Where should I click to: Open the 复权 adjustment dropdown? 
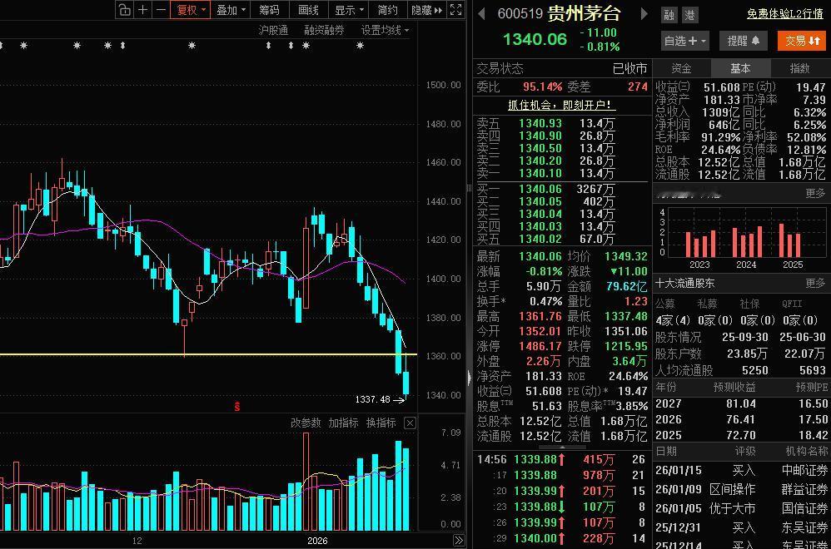(x=190, y=10)
